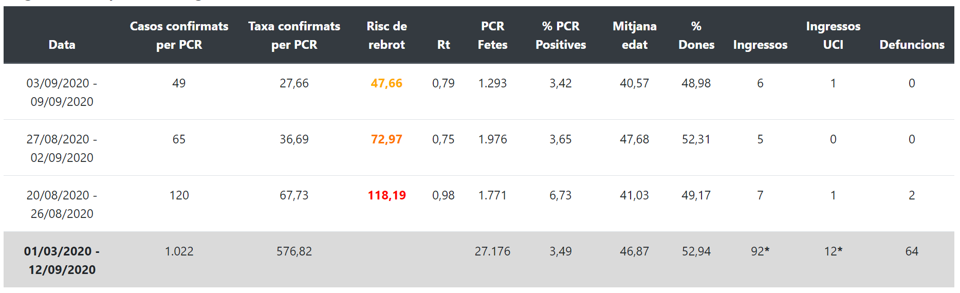960x293 pixels.
Task: Click the % PCR Positives header
Action: coord(561,35)
